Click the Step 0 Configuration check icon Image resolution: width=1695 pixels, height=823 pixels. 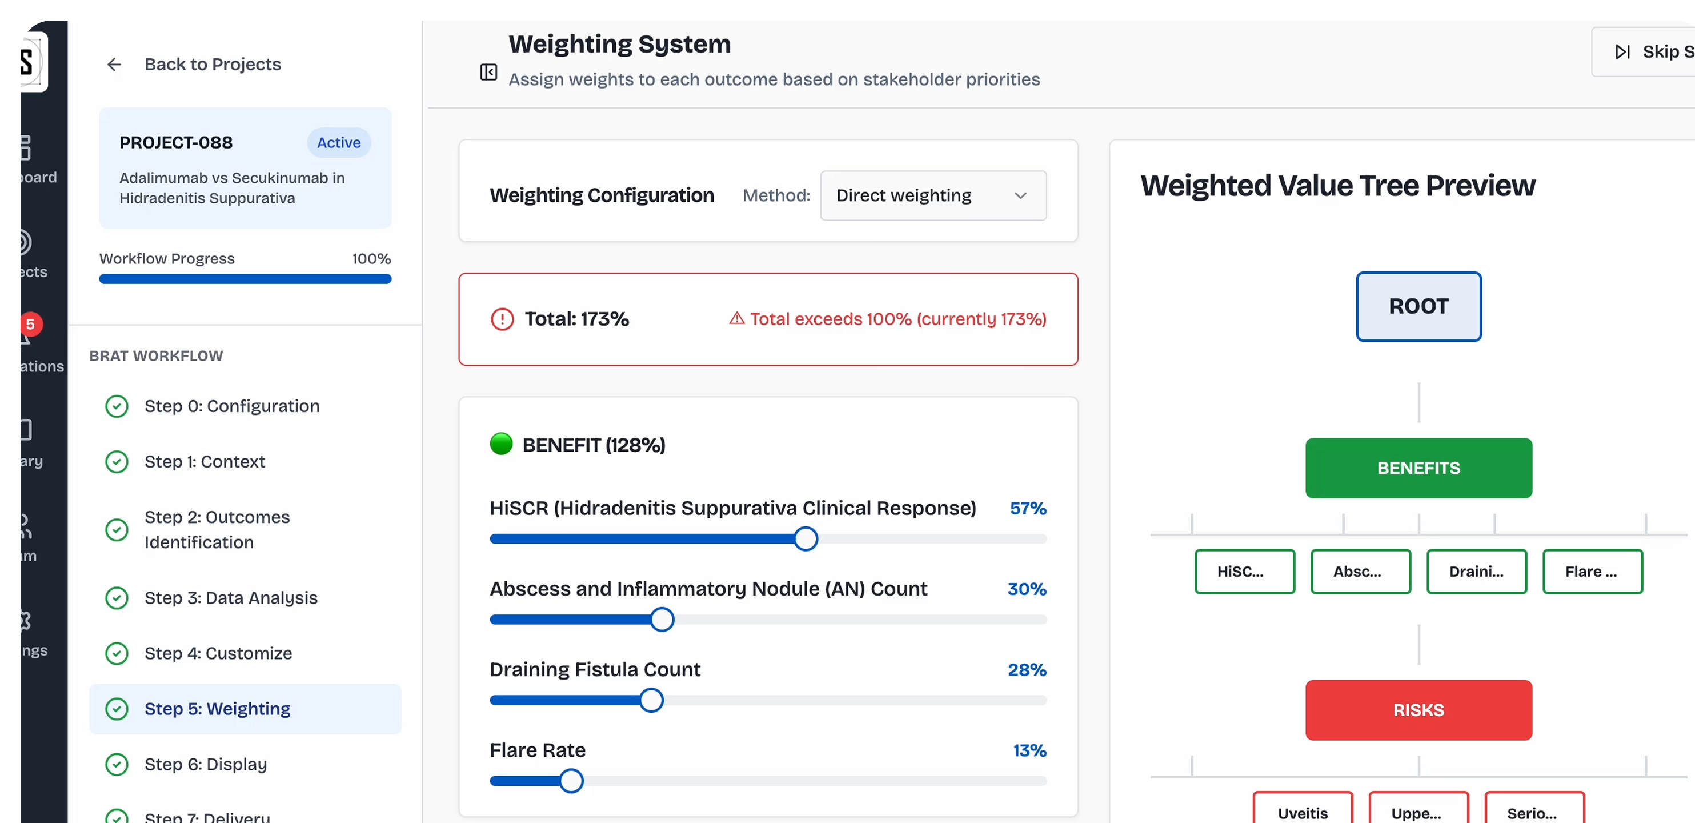pyautogui.click(x=117, y=406)
